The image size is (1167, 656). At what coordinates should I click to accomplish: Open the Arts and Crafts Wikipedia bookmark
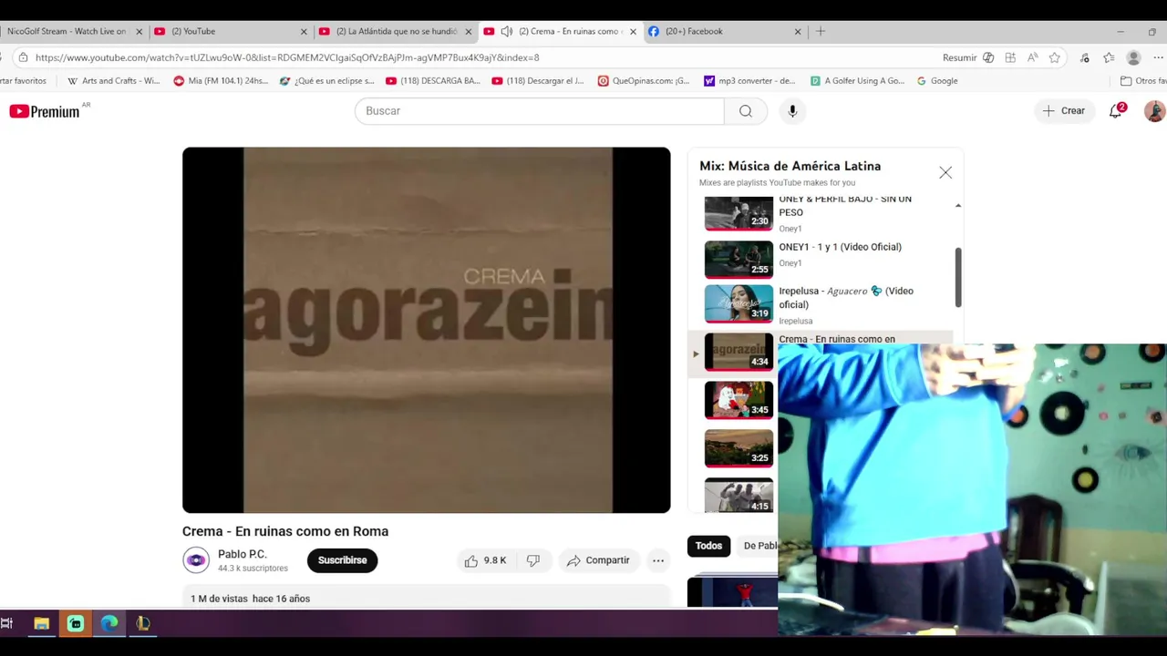[114, 80]
